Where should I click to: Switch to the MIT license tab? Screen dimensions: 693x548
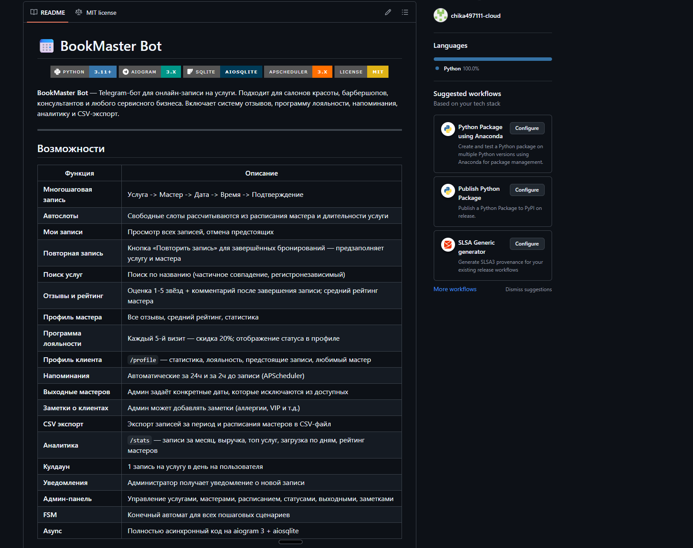point(96,13)
